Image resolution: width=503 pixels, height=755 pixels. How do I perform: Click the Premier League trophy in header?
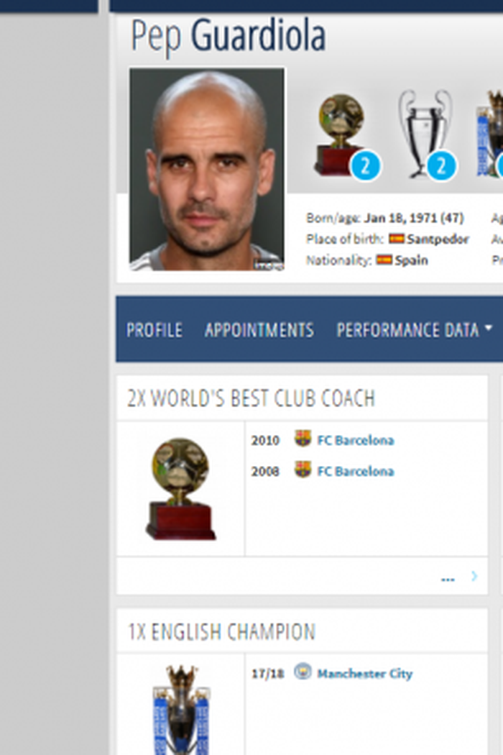[x=489, y=134]
